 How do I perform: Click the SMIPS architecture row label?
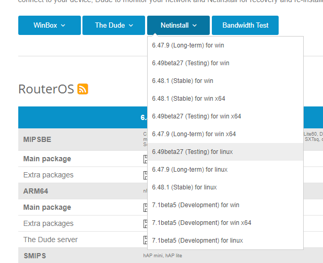tap(34, 256)
